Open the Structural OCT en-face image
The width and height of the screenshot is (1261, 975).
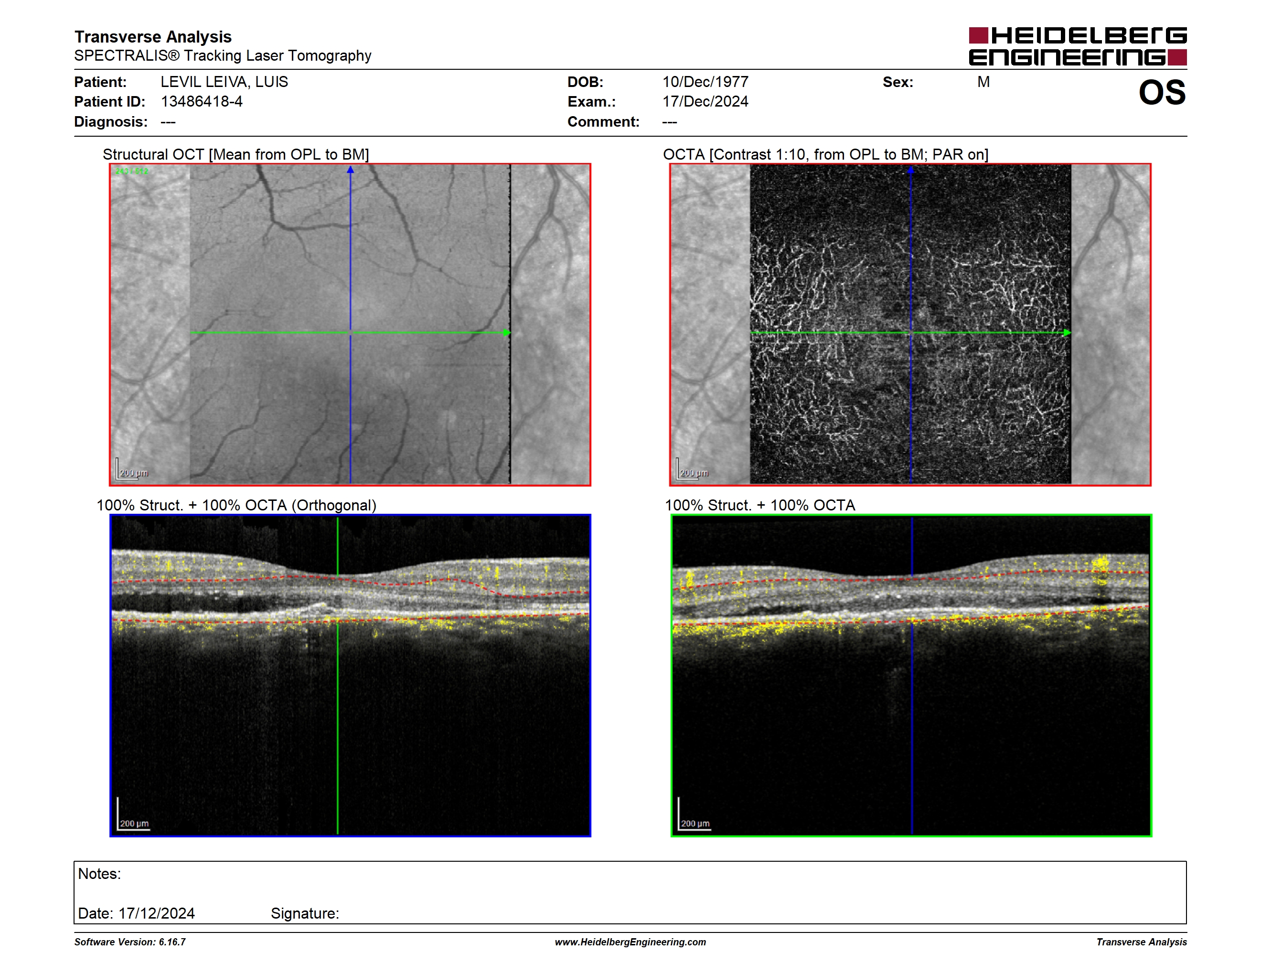pyautogui.click(x=350, y=325)
